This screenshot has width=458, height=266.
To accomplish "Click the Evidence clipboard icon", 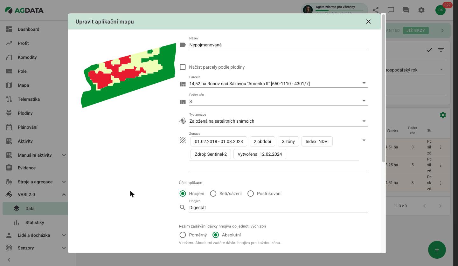I will click(x=9, y=168).
